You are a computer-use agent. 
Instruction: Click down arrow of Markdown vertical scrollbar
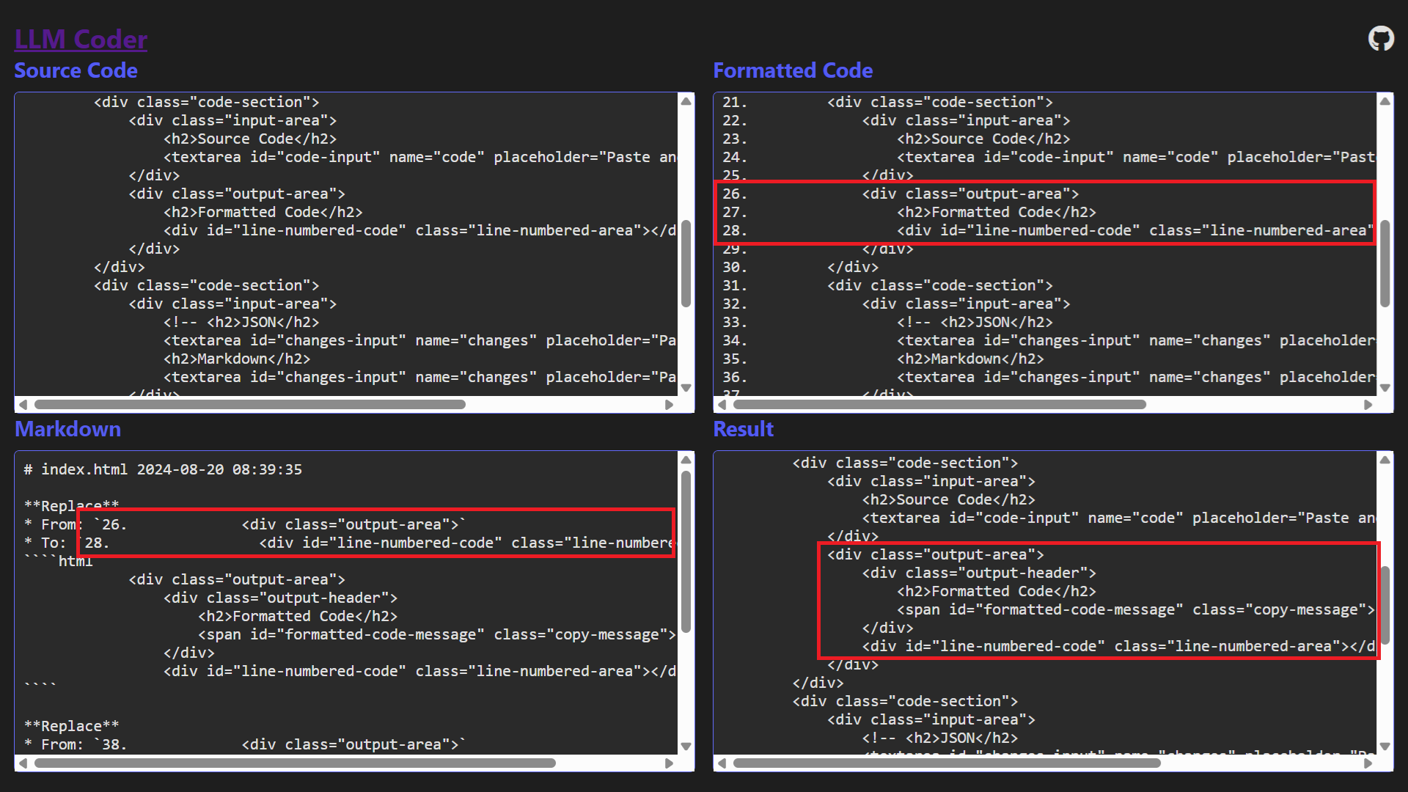click(x=686, y=747)
